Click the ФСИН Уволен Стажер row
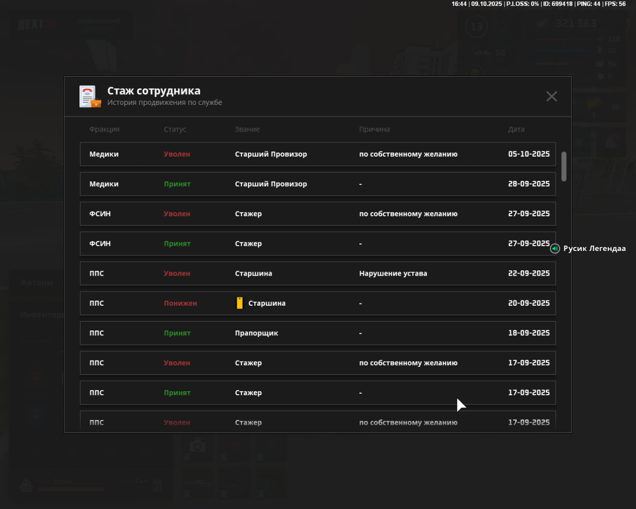Viewport: 636px width, 509px height. click(x=318, y=214)
